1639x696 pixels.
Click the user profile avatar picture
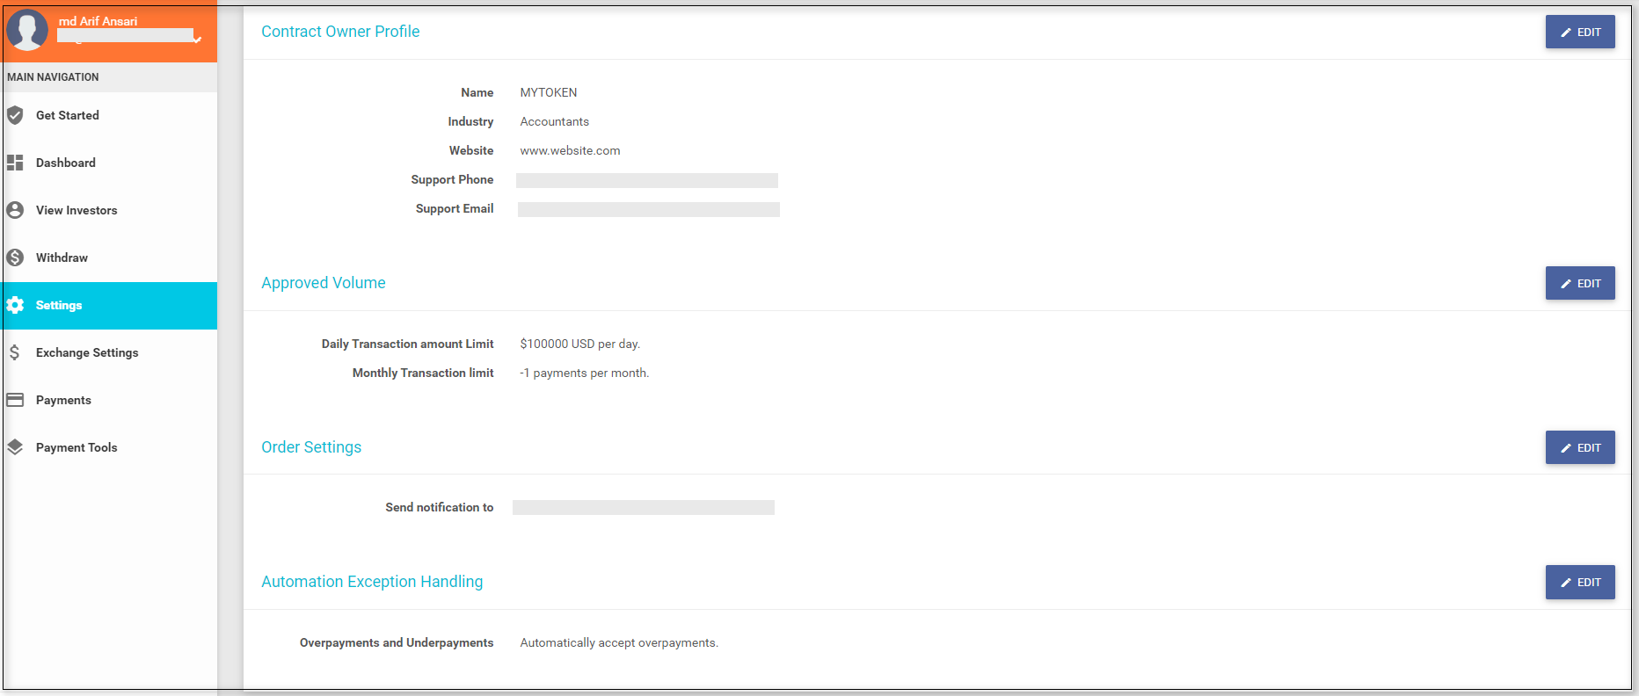tap(27, 30)
